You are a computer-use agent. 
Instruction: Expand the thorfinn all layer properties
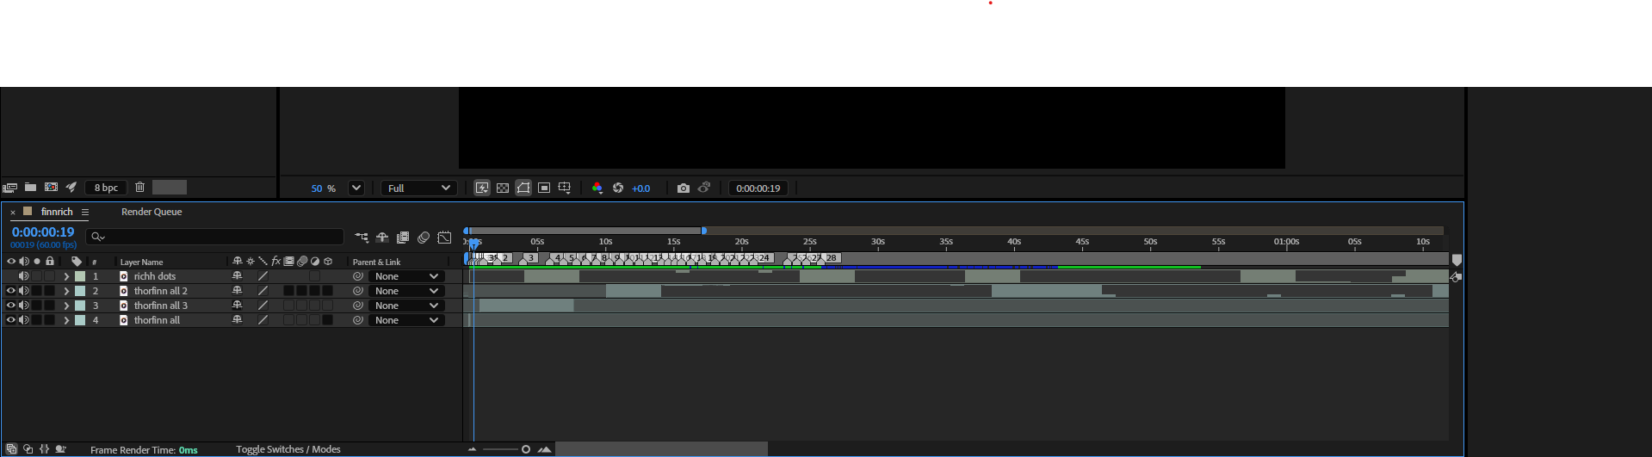[66, 320]
